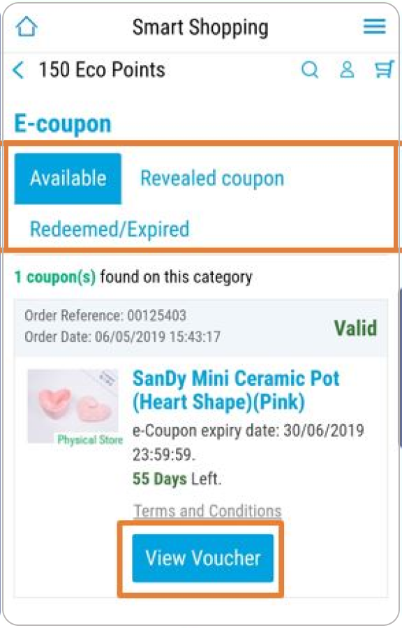Open the hamburger menu

(x=374, y=27)
